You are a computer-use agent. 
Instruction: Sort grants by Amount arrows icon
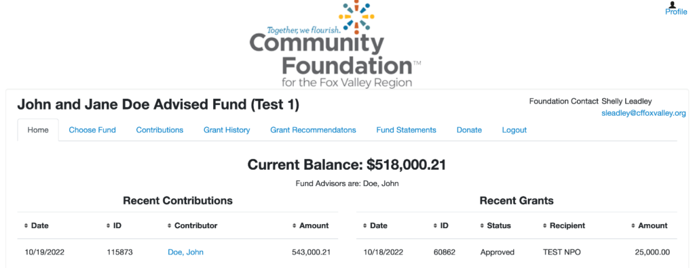click(x=633, y=225)
